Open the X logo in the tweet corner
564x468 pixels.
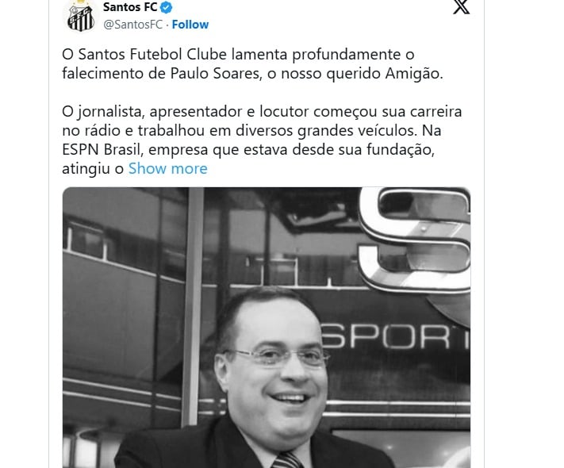tap(461, 7)
